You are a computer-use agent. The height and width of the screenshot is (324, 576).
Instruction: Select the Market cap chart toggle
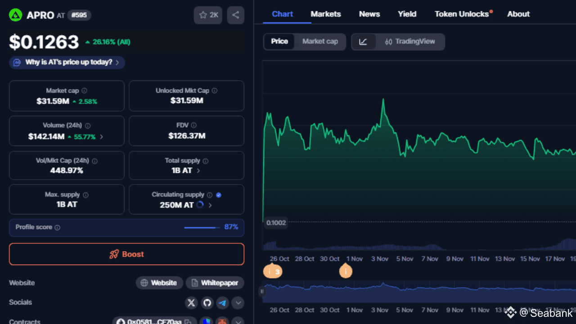click(x=320, y=41)
